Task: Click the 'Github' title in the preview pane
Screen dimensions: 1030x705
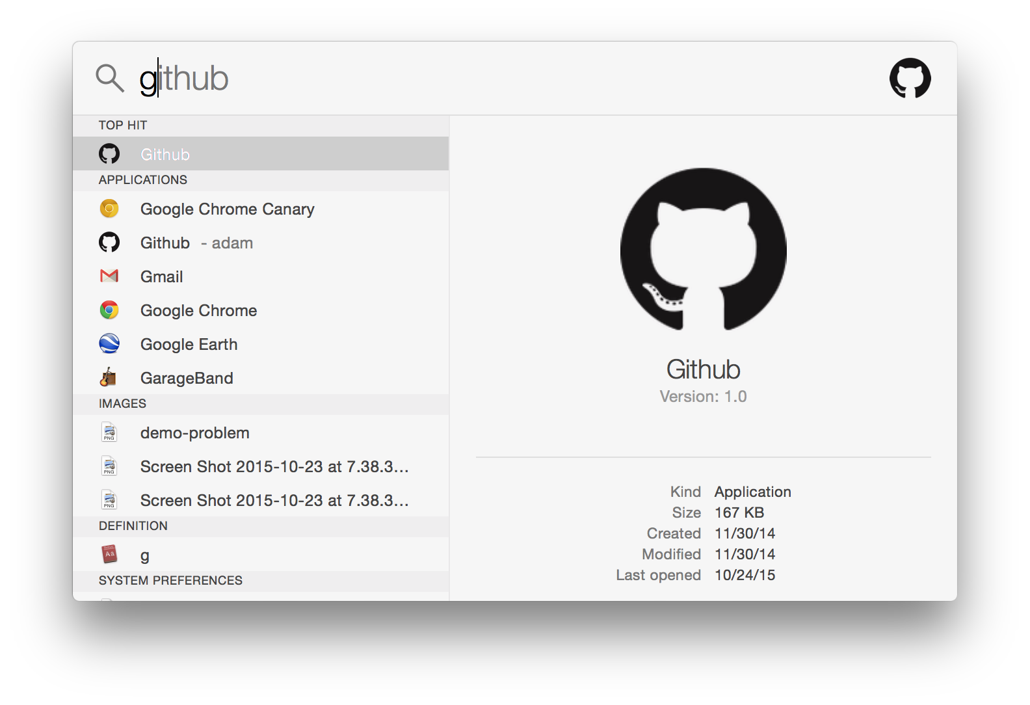Action: pos(703,369)
